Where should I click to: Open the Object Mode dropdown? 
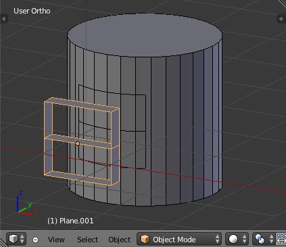click(179, 239)
